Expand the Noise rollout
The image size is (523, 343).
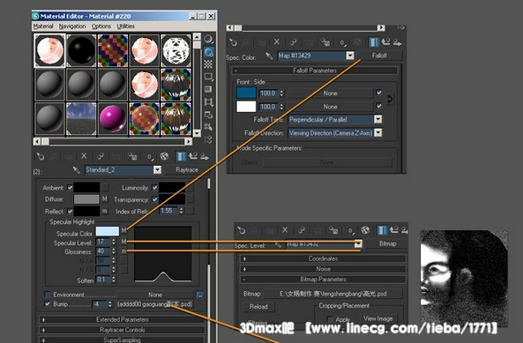323,269
